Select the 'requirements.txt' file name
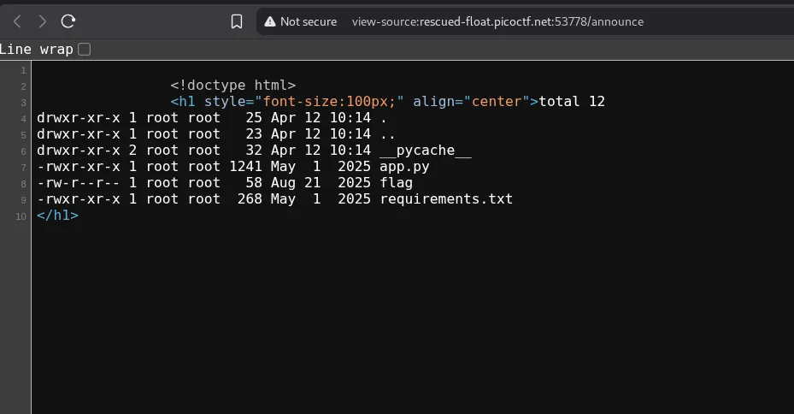Screen dimensions: 794x414 (x=446, y=199)
